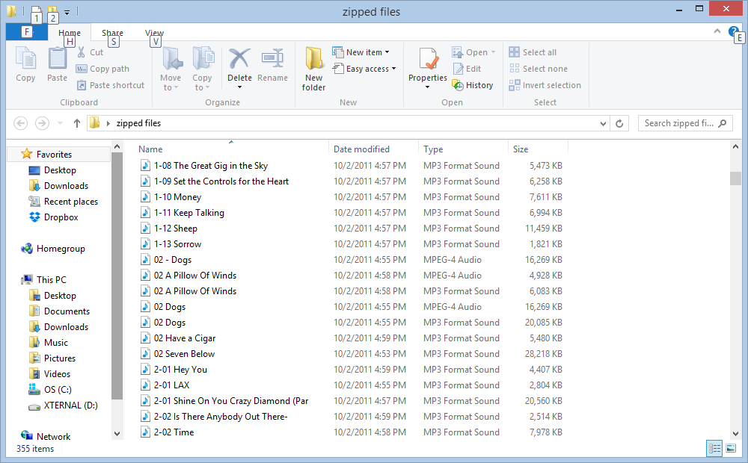This screenshot has height=463, width=748.
Task: Open the Copy to dropdown
Action: pos(202,69)
